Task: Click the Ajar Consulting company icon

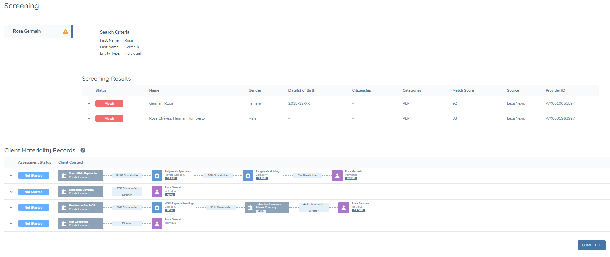Action: [64, 224]
